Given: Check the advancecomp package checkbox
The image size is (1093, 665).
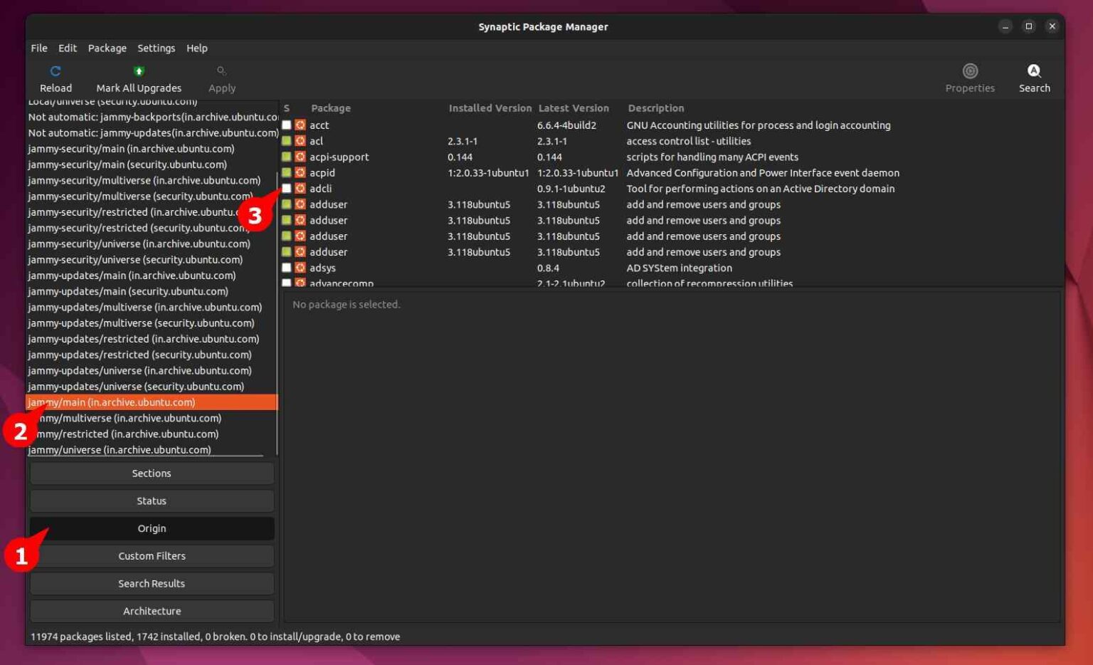Looking at the screenshot, I should pos(287,282).
